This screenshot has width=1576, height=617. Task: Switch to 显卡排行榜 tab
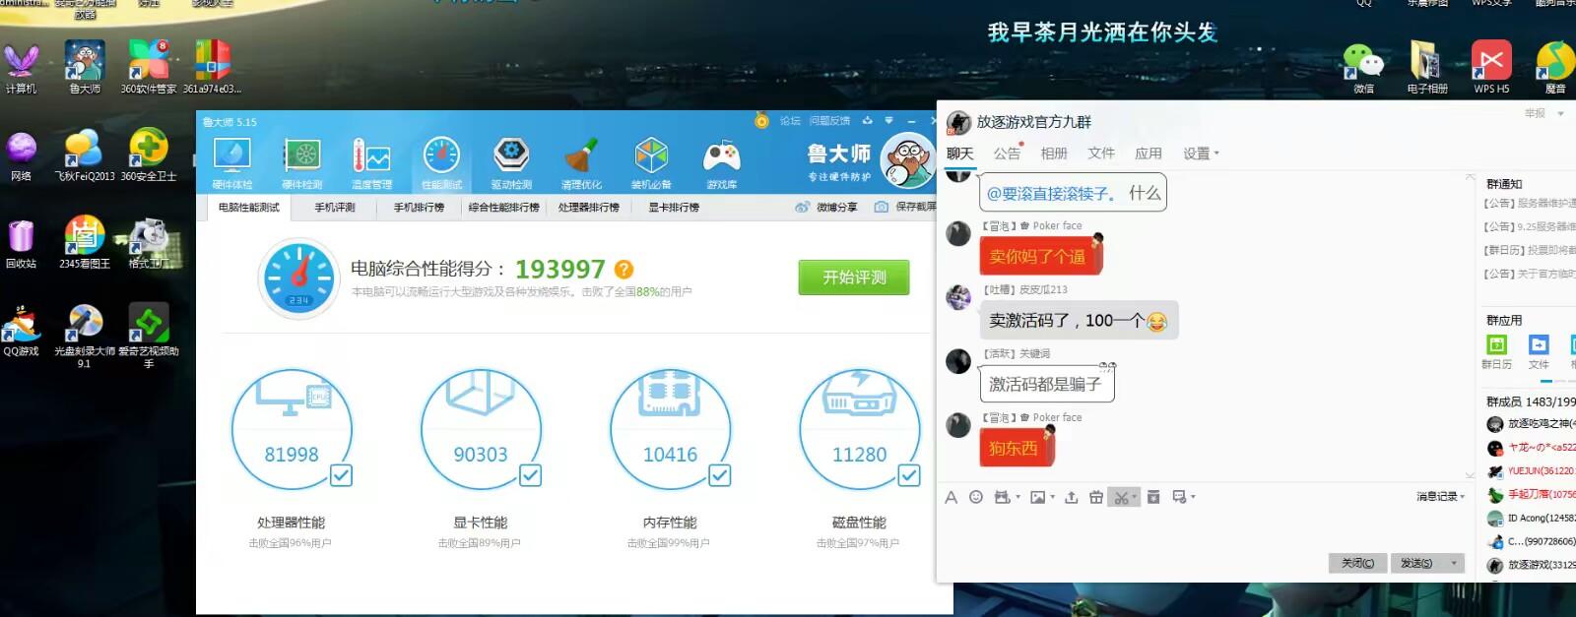[x=674, y=208]
